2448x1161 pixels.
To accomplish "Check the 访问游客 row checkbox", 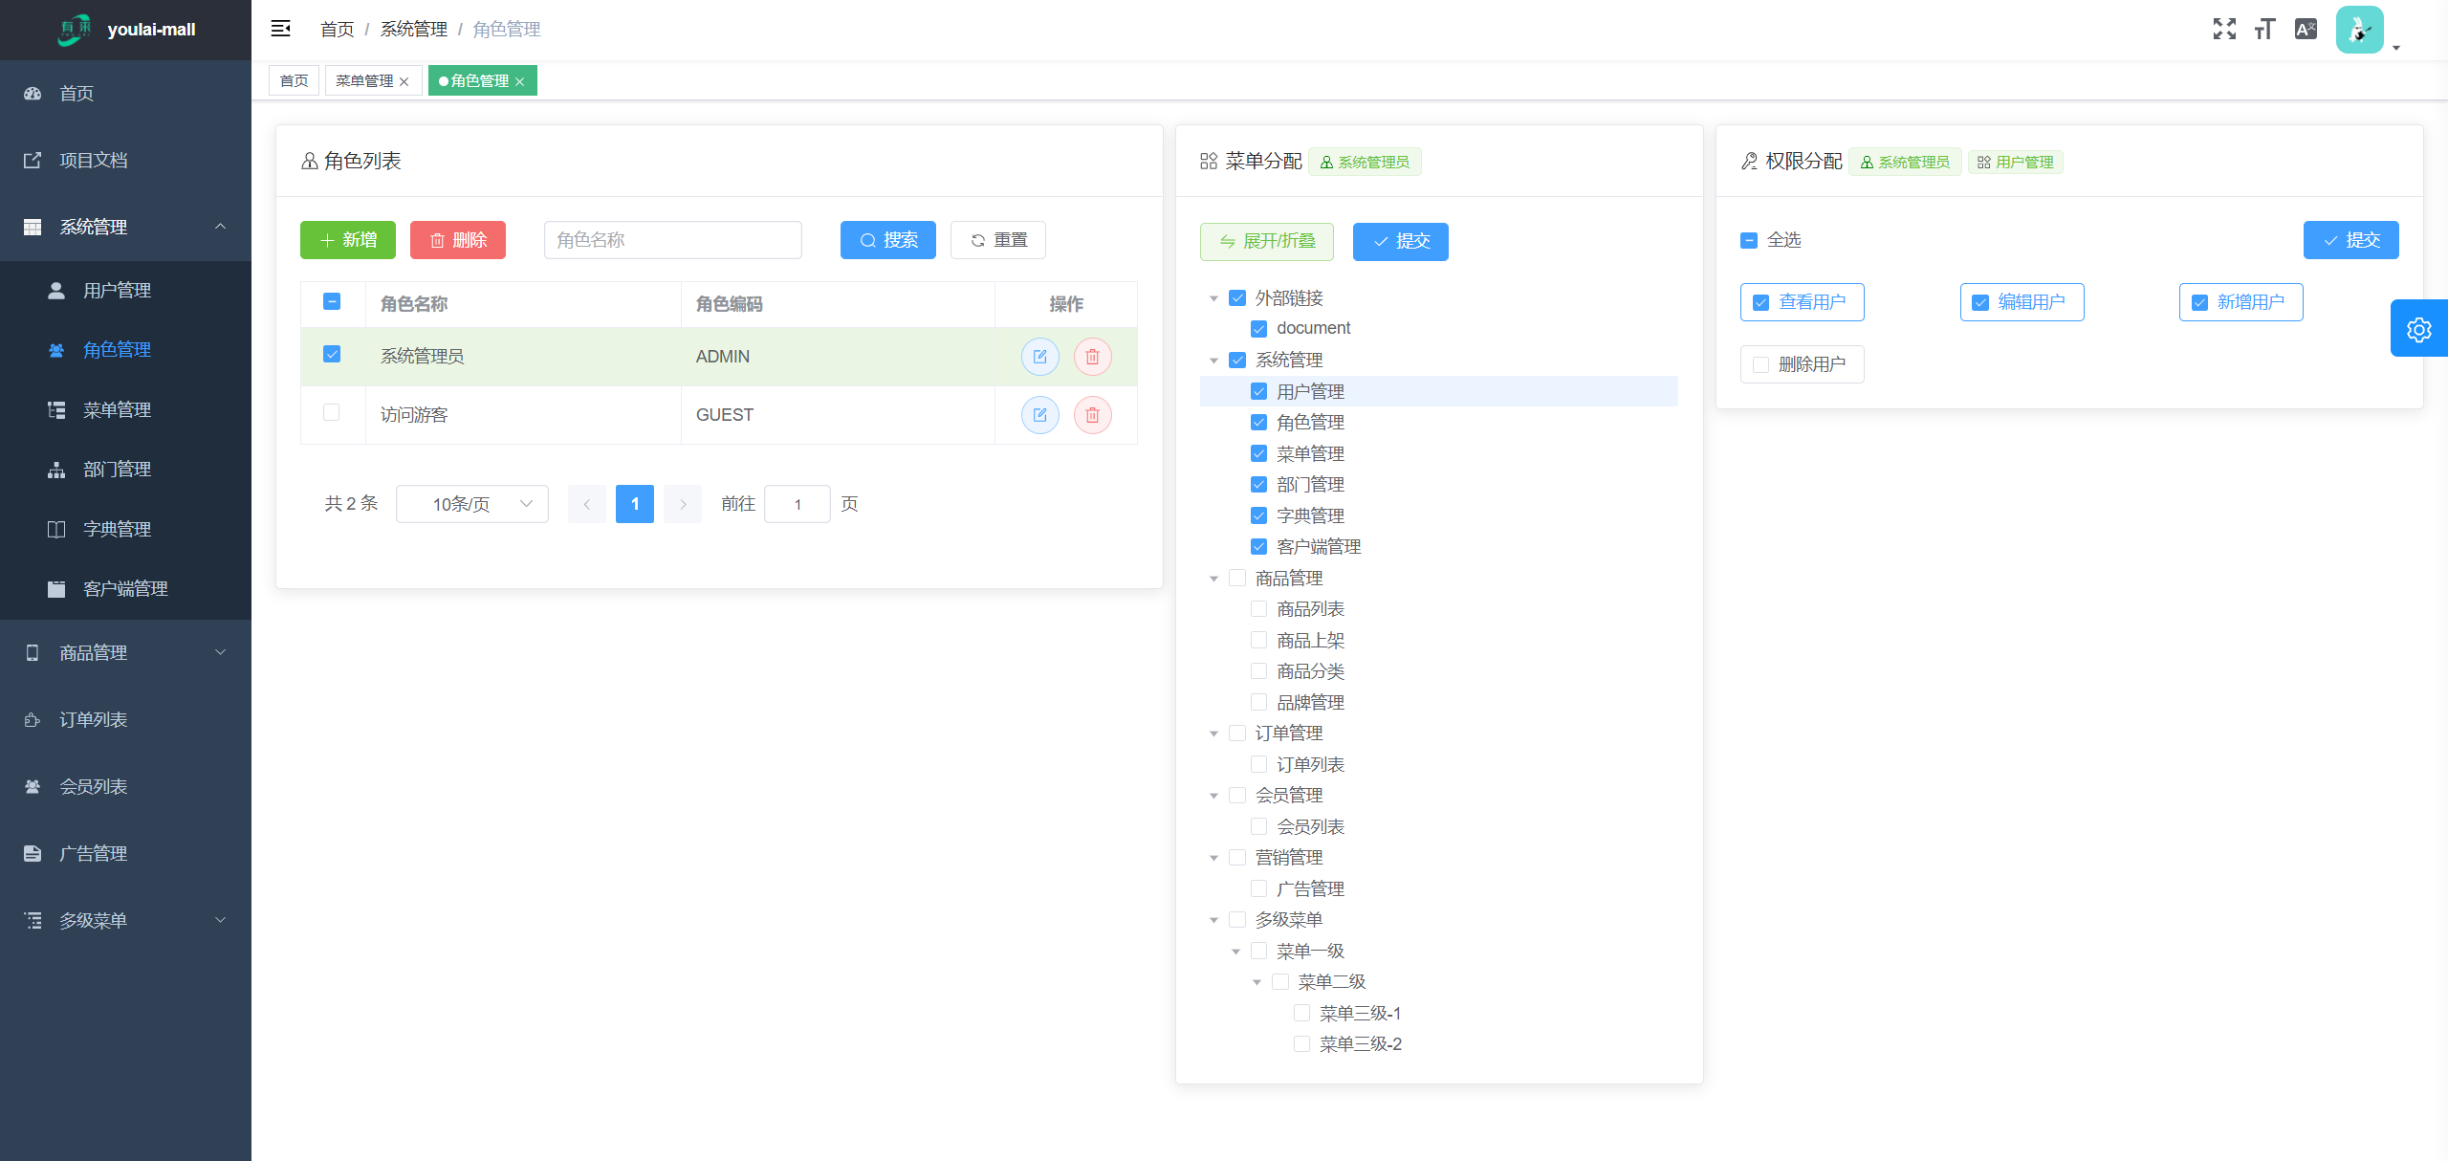I will click(x=332, y=412).
